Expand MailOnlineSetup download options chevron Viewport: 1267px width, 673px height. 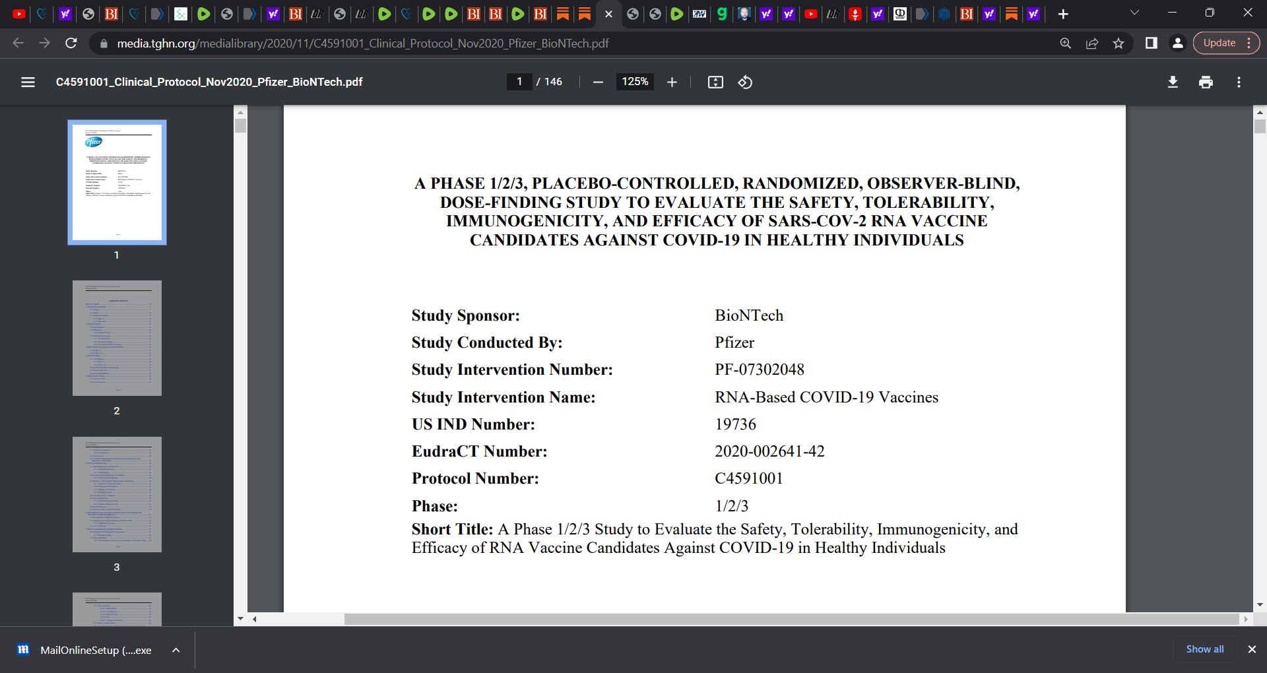point(176,650)
